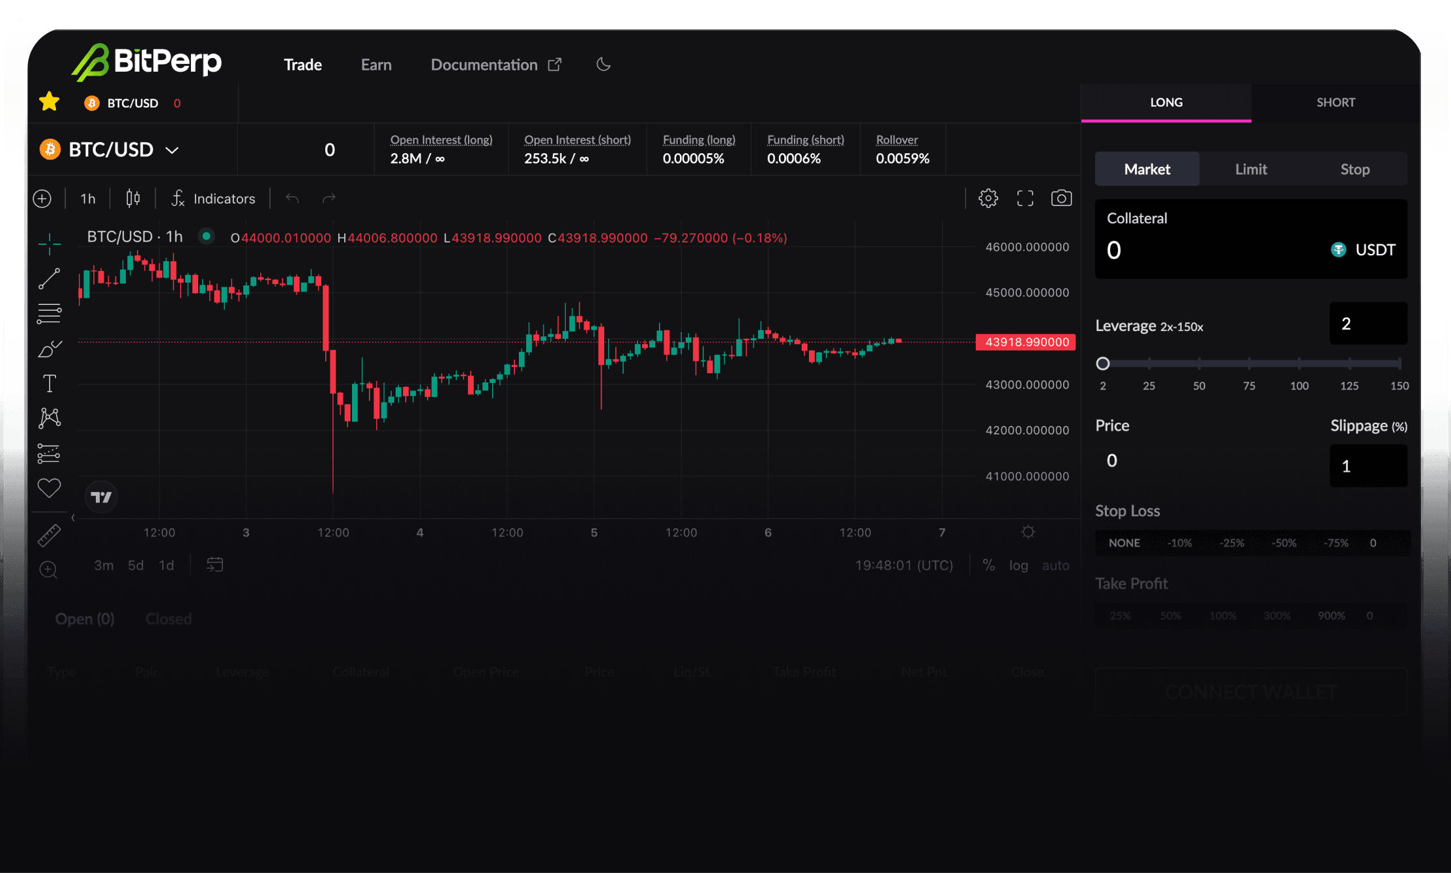The height and width of the screenshot is (873, 1451).
Task: Take a chart snapshot with camera icon
Action: [1061, 198]
